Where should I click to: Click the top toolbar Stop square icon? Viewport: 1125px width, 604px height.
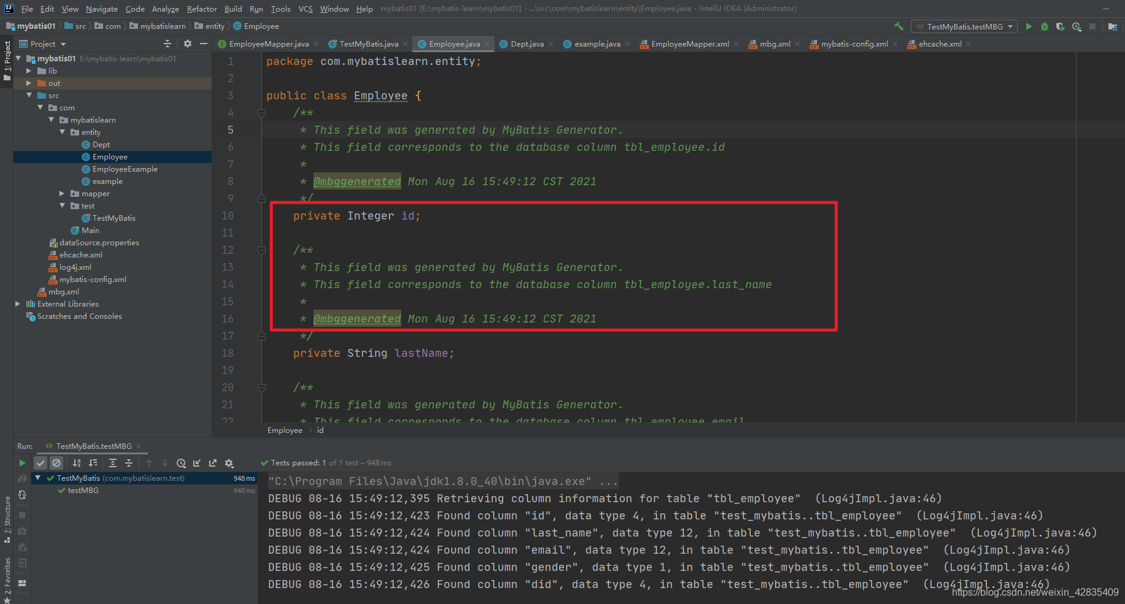(x=1092, y=26)
